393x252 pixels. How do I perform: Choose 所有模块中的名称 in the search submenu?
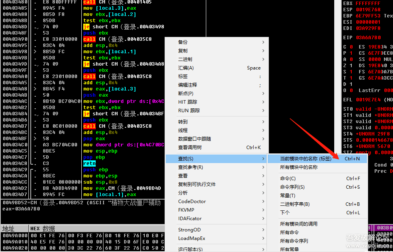click(x=298, y=167)
